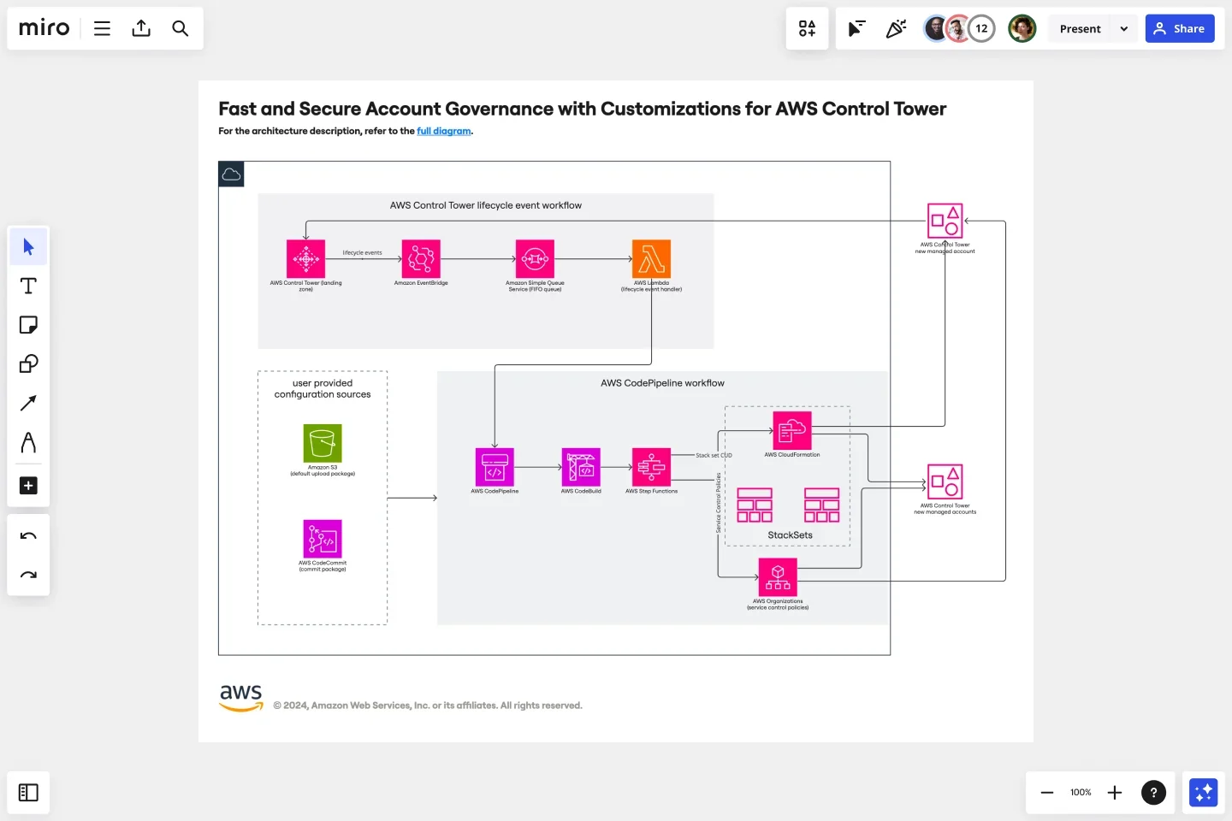
Task: Select the new managed accounts icon
Action: [945, 481]
